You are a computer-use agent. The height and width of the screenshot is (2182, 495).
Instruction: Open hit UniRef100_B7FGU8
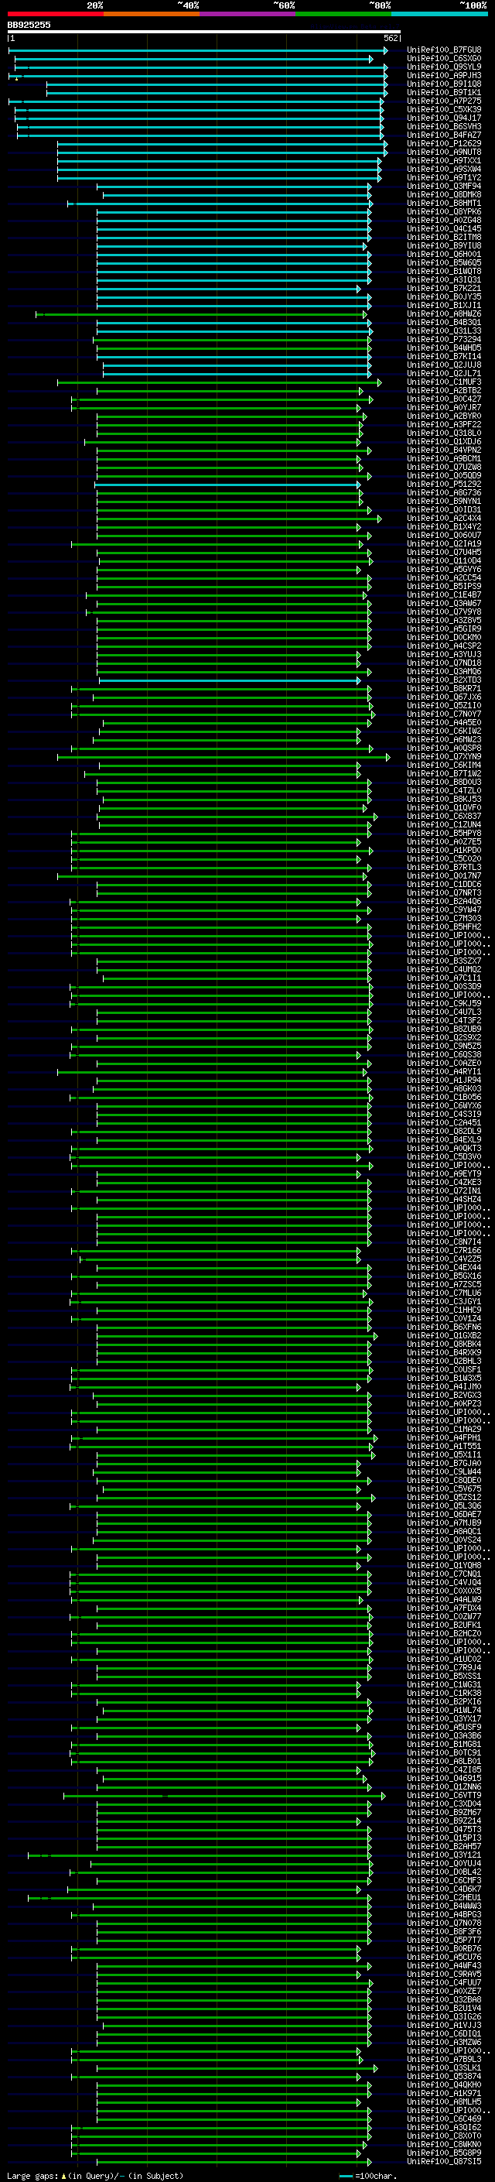444,50
